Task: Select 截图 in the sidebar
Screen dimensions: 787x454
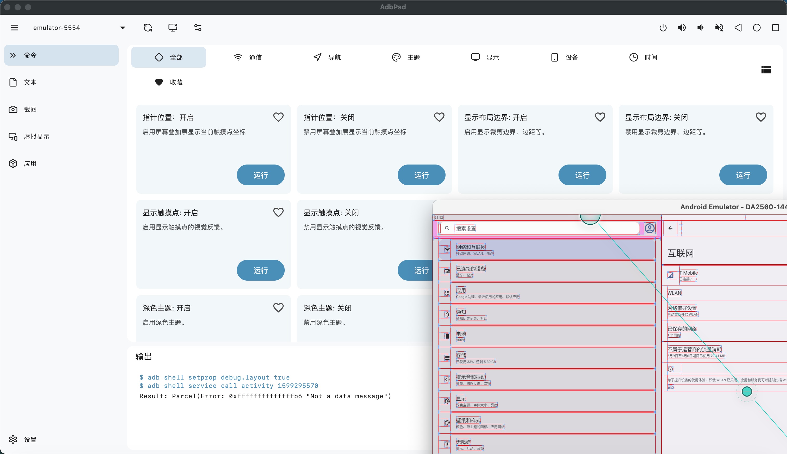Action: [x=61, y=109]
